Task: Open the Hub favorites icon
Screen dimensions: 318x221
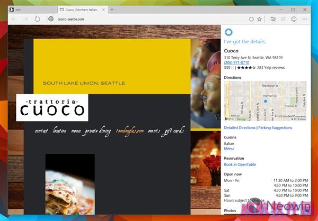Action: (x=273, y=19)
